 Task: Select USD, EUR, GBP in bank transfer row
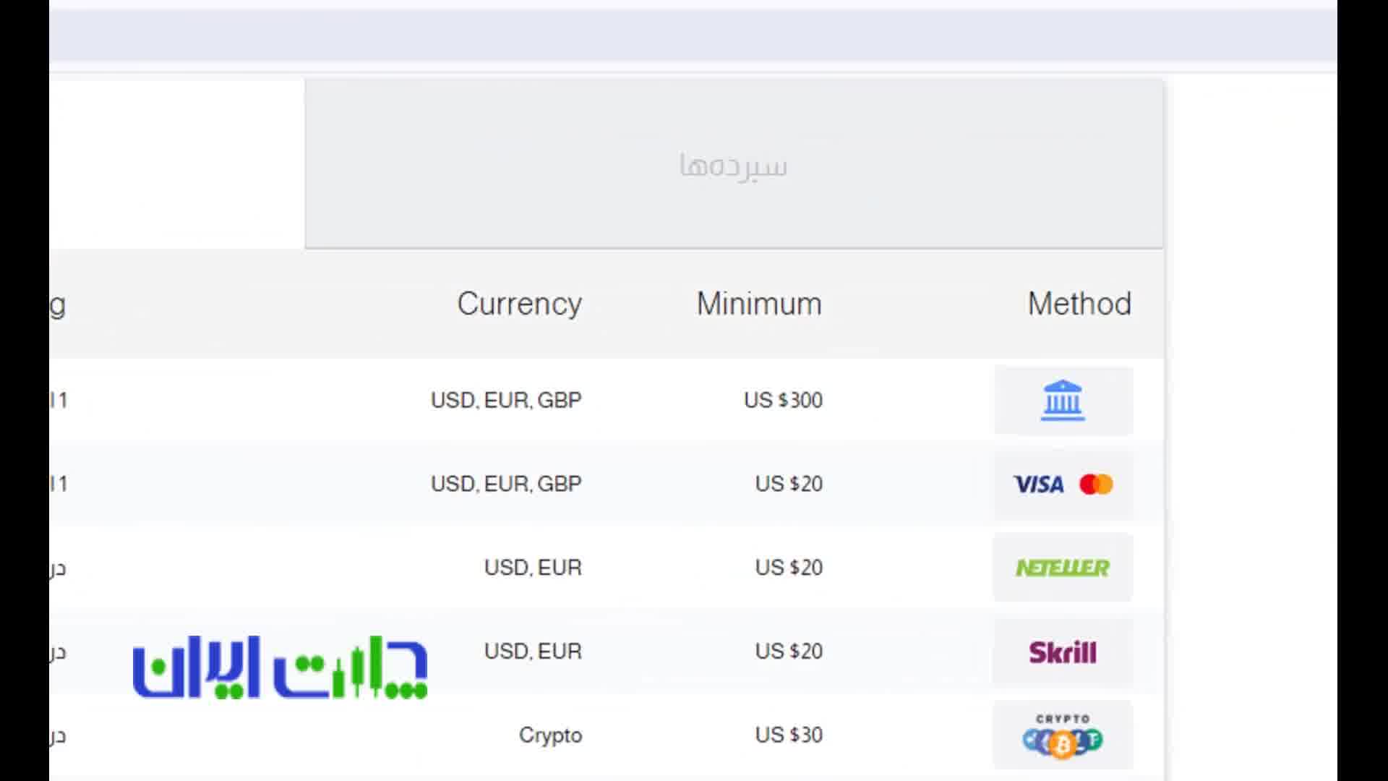(506, 400)
